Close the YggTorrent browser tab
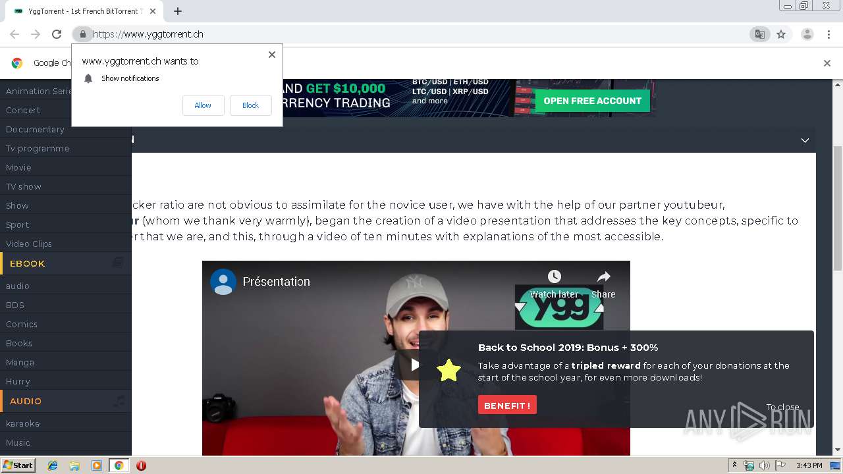Image resolution: width=843 pixels, height=474 pixels. [x=153, y=11]
